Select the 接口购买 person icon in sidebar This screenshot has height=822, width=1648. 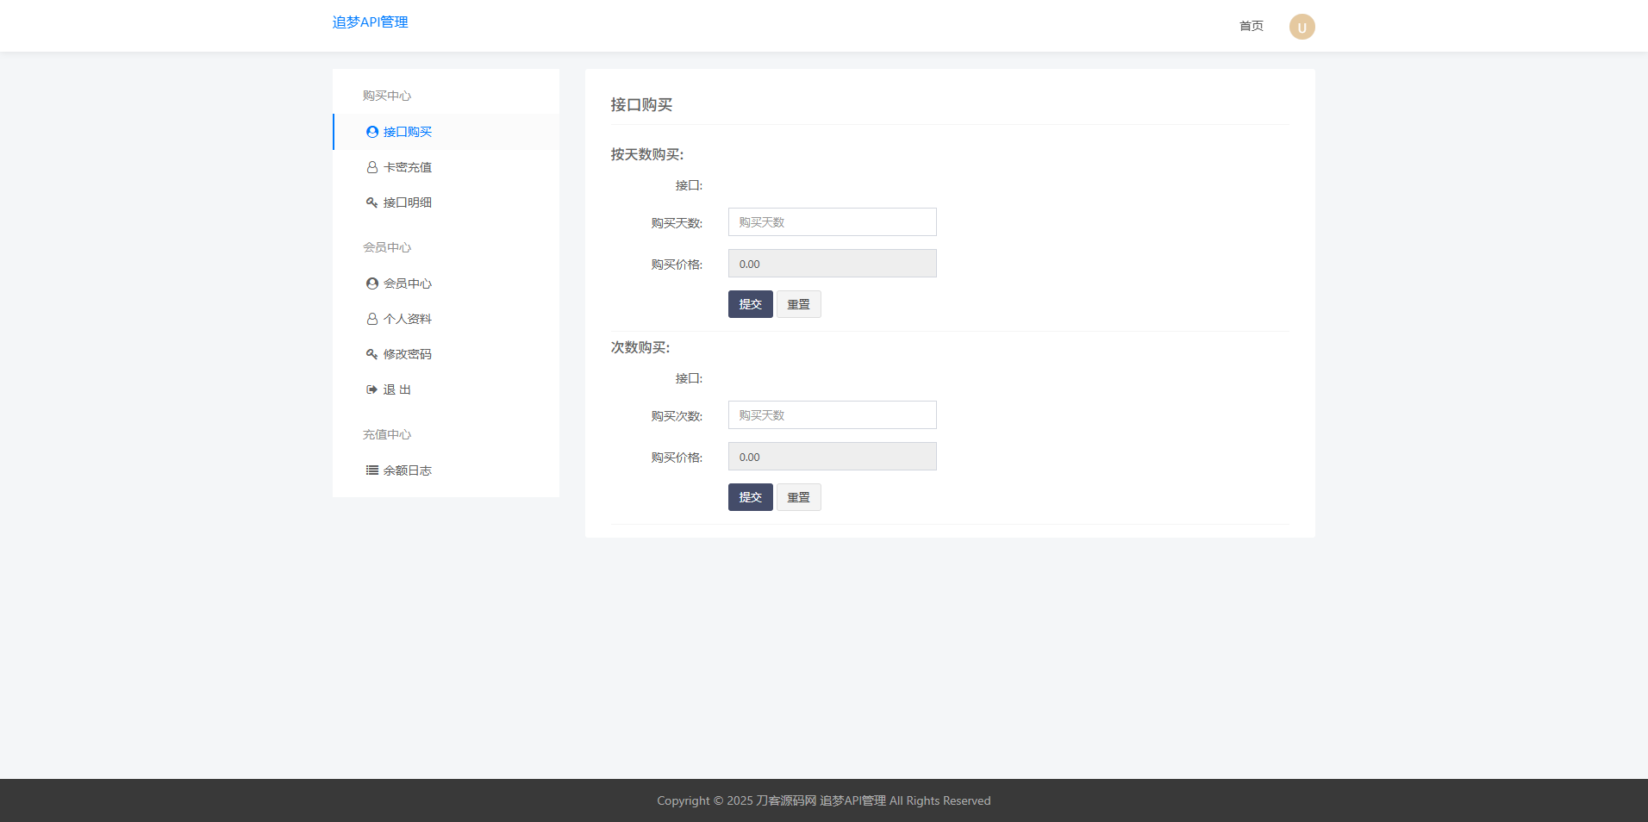[x=371, y=131]
